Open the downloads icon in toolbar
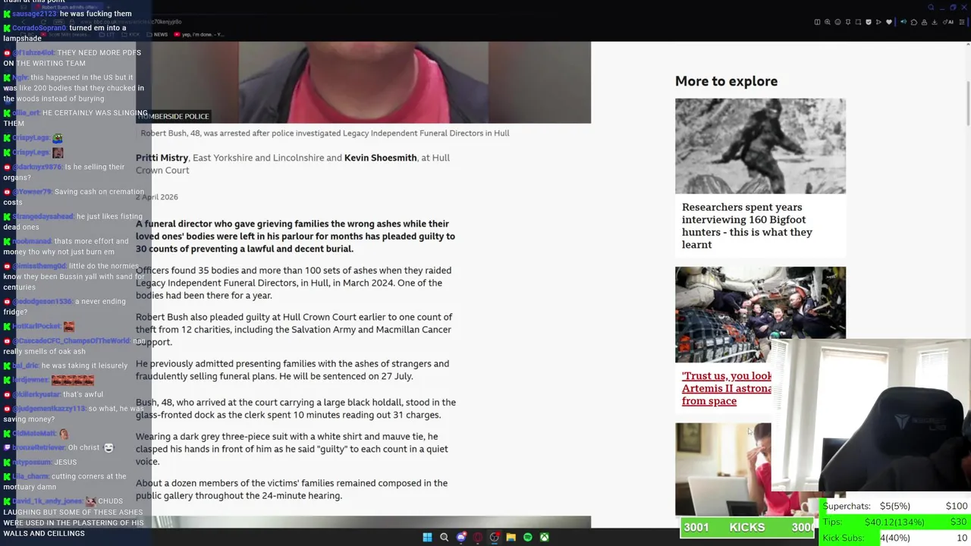The height and width of the screenshot is (546, 971). [x=935, y=22]
